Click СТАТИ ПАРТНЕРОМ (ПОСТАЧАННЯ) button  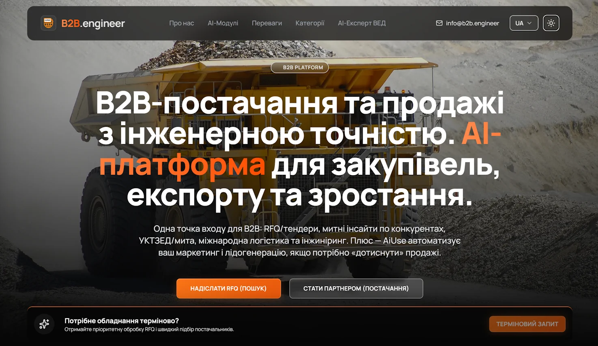[x=356, y=289]
